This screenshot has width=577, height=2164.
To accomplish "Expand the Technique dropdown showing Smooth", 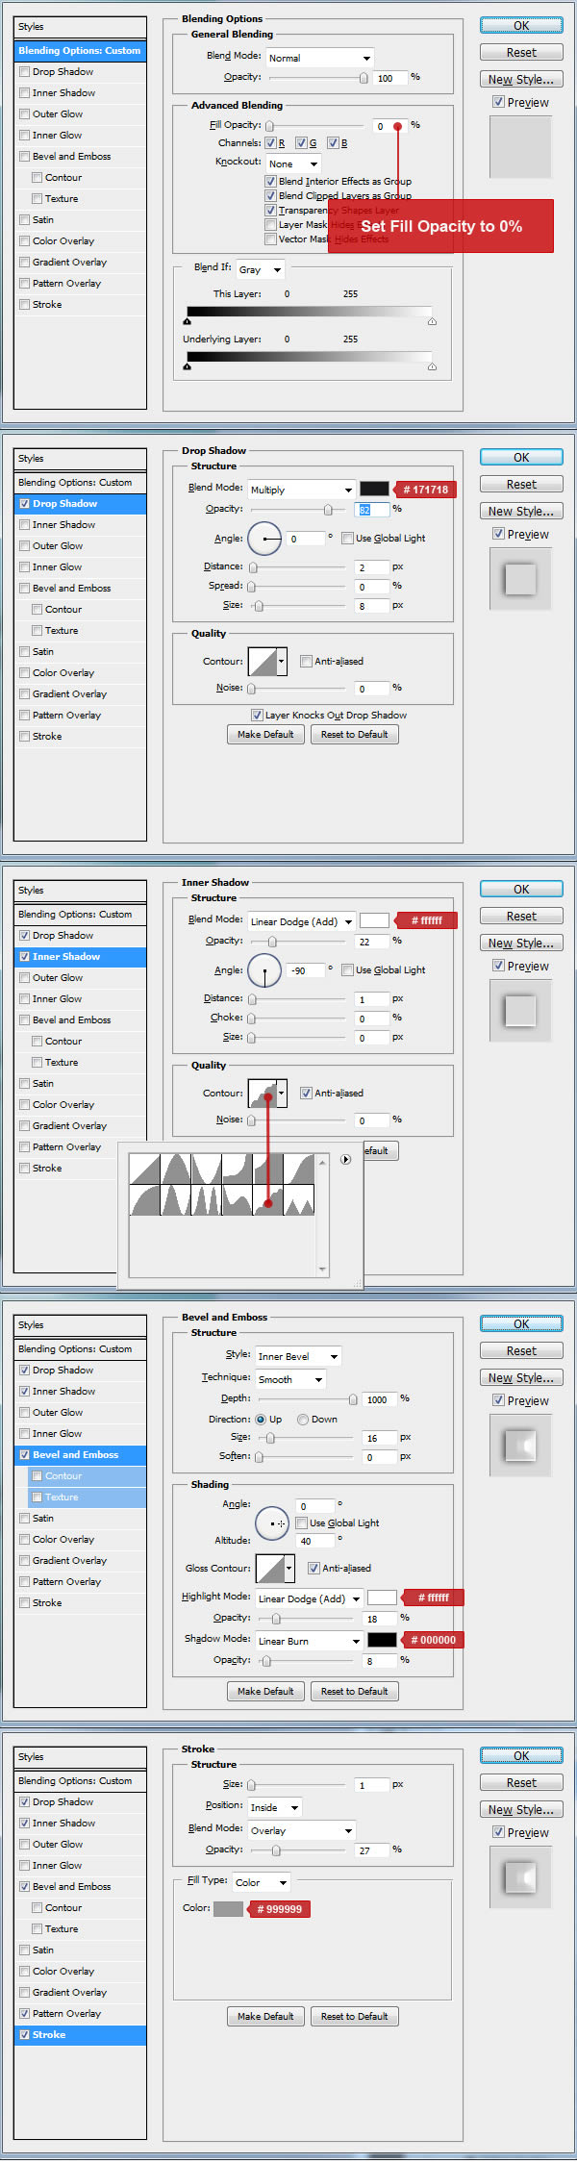I will point(290,1379).
